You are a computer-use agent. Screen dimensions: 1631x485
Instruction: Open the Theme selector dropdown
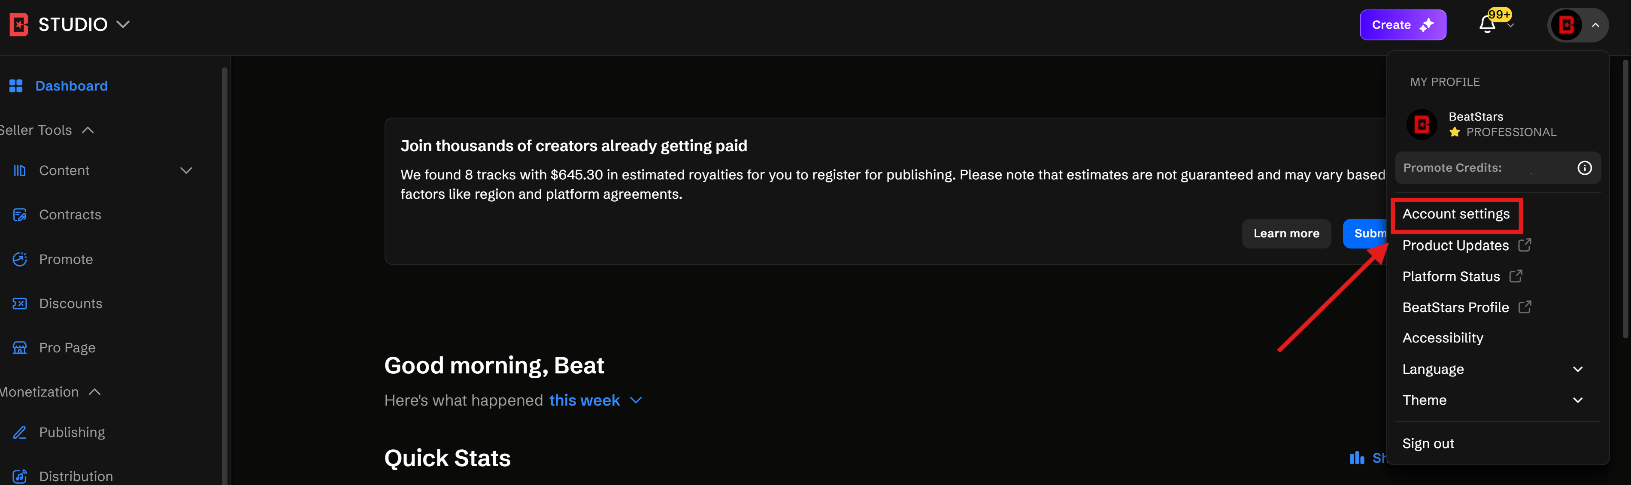pos(1577,400)
